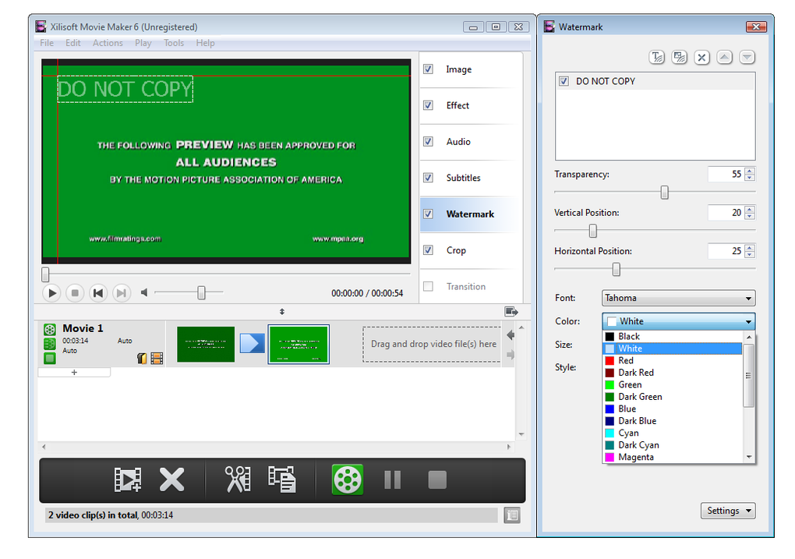Start making the movie
The width and height of the screenshot is (795, 559).
[x=347, y=479]
